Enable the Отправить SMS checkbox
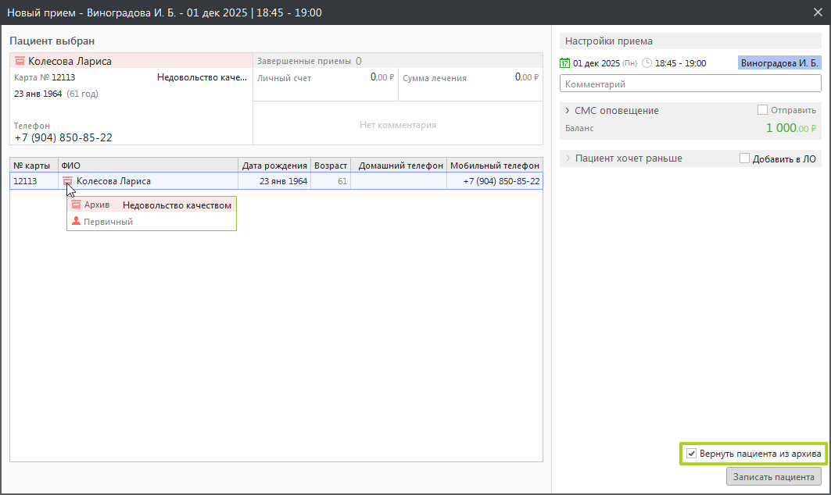831x495 pixels. (x=762, y=110)
